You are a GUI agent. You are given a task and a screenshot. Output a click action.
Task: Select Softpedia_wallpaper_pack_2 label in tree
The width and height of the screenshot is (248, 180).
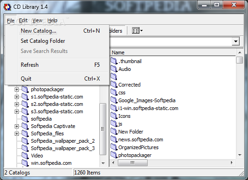pos(63,141)
